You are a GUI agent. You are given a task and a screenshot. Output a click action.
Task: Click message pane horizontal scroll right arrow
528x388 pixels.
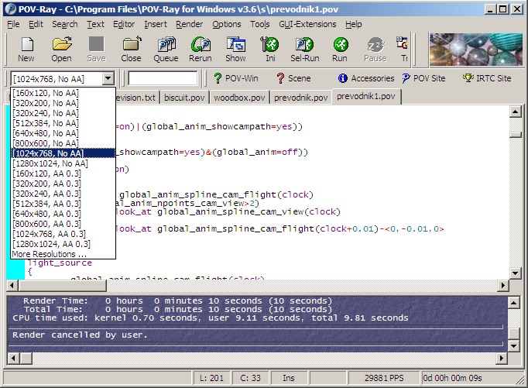pyautogui.click(x=502, y=358)
